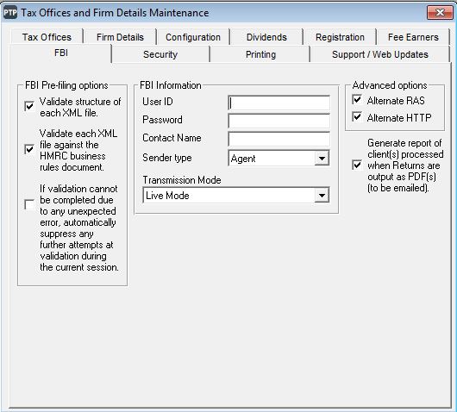This screenshot has height=412, width=457.
Task: Open the Security tab
Action: point(160,54)
